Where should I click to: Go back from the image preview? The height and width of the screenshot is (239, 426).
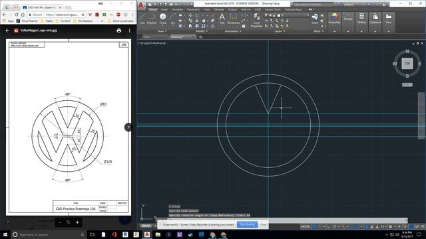pos(7,31)
